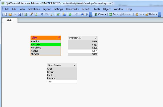Click the Current Selections checkmark icon
The height and width of the screenshot is (107, 163).
click(58, 14)
